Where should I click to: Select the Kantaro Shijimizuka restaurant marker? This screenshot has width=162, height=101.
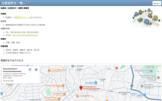pos(63,86)
